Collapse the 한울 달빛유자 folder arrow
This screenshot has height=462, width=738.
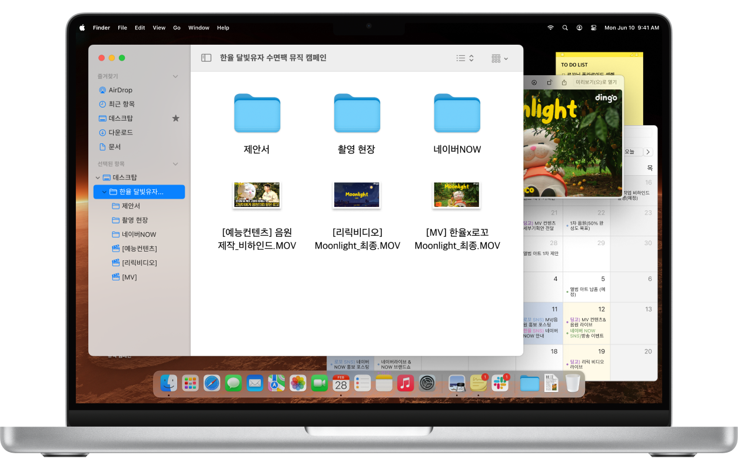pyautogui.click(x=104, y=192)
